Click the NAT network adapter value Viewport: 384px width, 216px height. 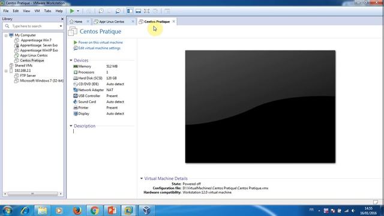pyautogui.click(x=110, y=90)
